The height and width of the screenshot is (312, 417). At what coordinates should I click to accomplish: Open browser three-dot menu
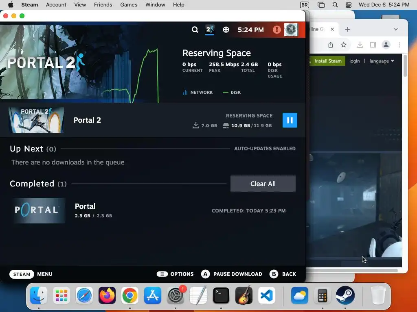(x=399, y=45)
